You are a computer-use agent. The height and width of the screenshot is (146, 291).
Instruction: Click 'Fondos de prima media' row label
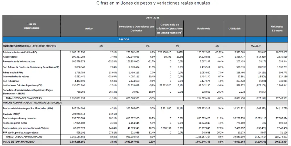pos(15,123)
